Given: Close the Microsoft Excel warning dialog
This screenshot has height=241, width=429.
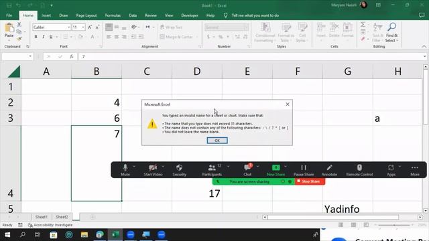Looking at the screenshot, I should click(x=288, y=104).
